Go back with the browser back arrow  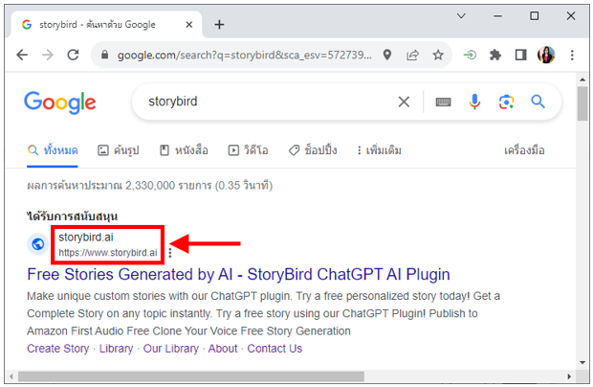tap(22, 56)
